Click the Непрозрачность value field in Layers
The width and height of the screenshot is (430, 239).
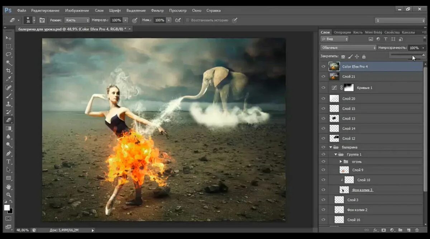pyautogui.click(x=414, y=48)
